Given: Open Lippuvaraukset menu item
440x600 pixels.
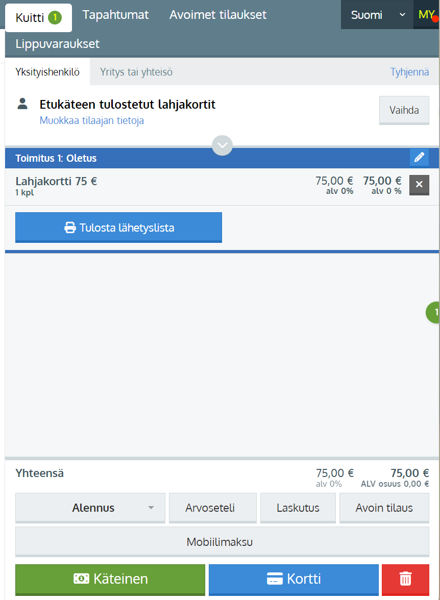Looking at the screenshot, I should (x=58, y=44).
